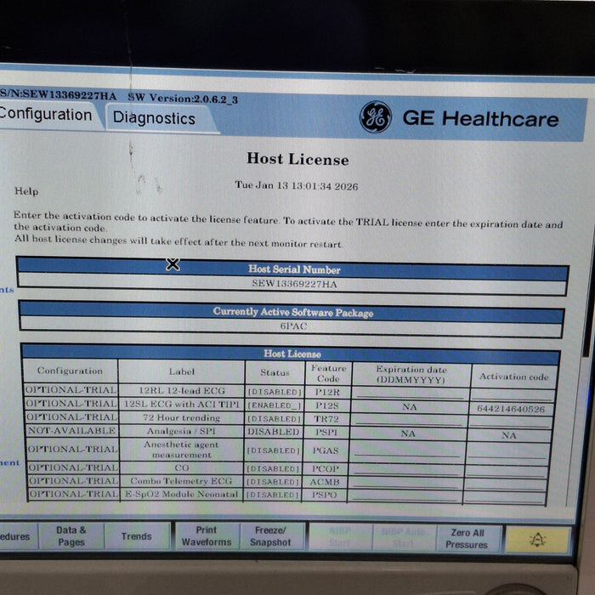Image resolution: width=595 pixels, height=595 pixels.
Task: Click the alarm bell silence button
Action: point(538,539)
